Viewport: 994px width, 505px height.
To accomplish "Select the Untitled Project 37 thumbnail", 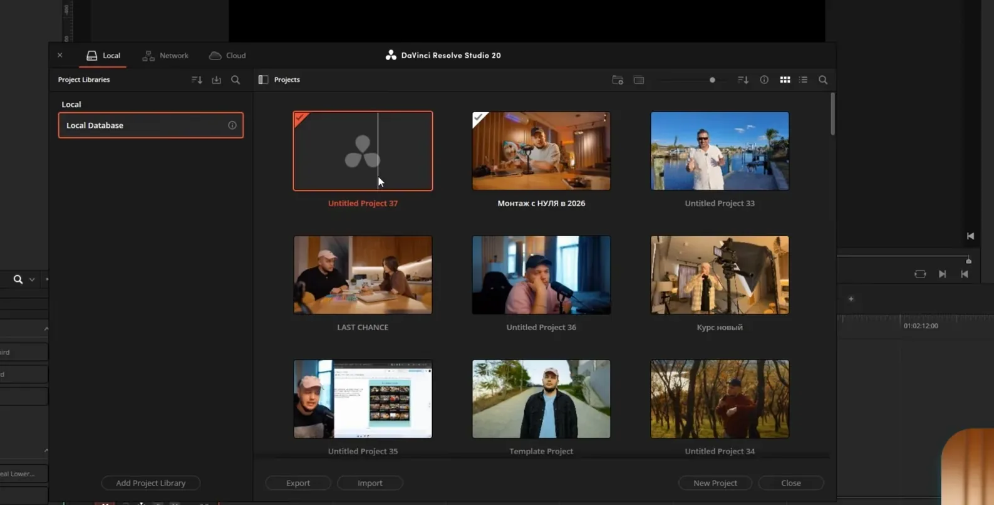I will 363,151.
